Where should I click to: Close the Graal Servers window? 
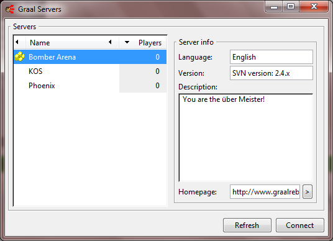tap(314, 6)
